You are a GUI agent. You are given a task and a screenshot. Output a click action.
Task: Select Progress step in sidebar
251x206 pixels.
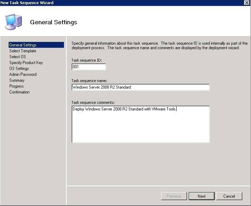pyautogui.click(x=16, y=86)
